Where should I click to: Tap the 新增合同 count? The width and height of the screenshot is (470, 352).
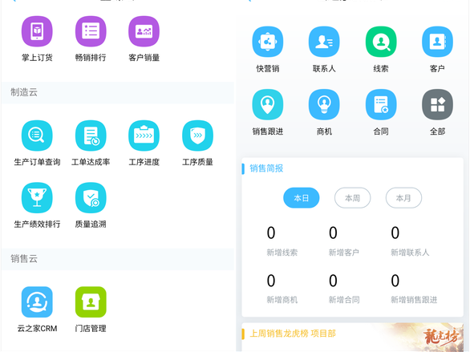click(333, 281)
